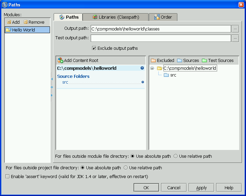The height and width of the screenshot is (196, 246).
Task: Click the OK button
Action: (x=146, y=188)
